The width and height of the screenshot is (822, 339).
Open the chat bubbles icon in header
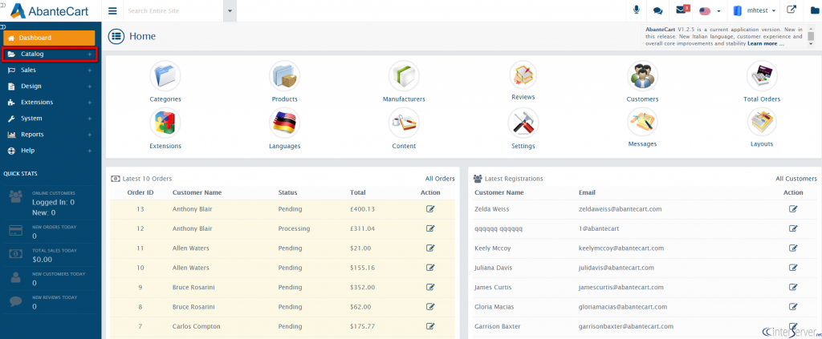point(658,10)
